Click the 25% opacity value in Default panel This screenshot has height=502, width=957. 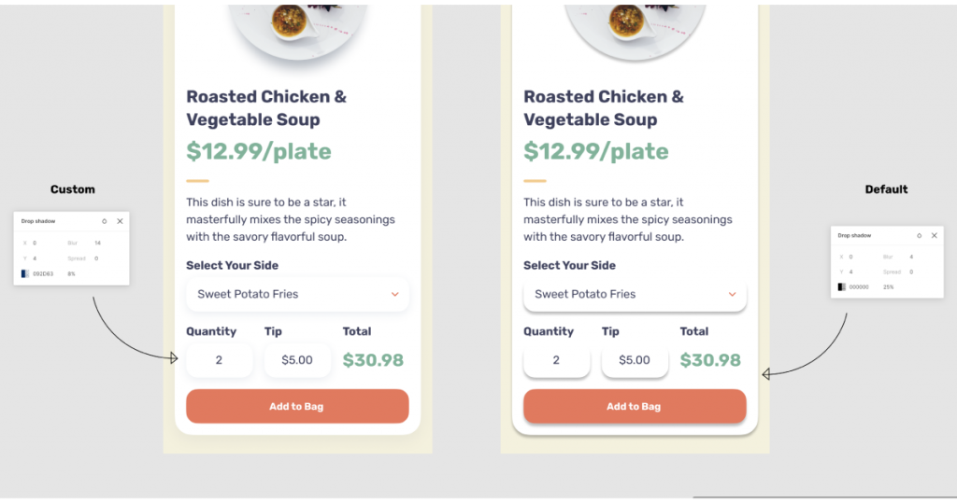[888, 286]
